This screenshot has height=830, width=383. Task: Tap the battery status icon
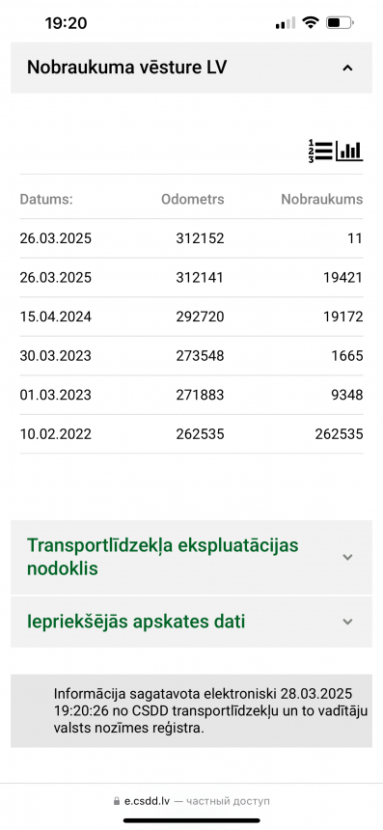coord(341,23)
